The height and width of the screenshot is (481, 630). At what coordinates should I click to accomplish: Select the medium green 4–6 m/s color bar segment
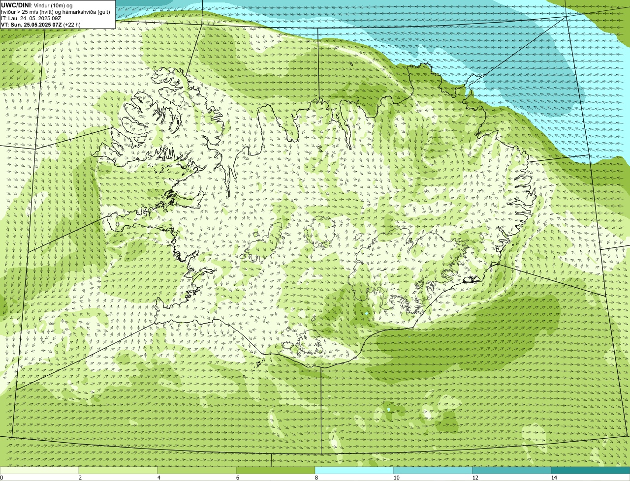[197, 470]
